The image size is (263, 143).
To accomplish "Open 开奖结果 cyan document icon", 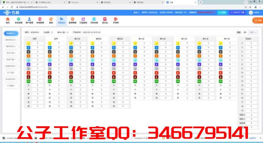I will pyautogui.click(x=94, y=20).
